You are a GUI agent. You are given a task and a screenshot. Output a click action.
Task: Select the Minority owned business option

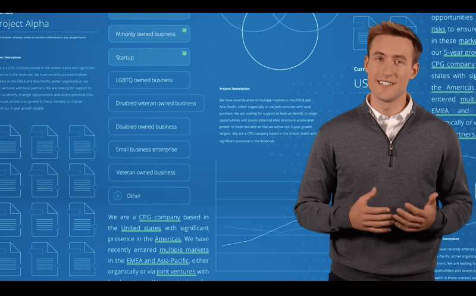(149, 34)
